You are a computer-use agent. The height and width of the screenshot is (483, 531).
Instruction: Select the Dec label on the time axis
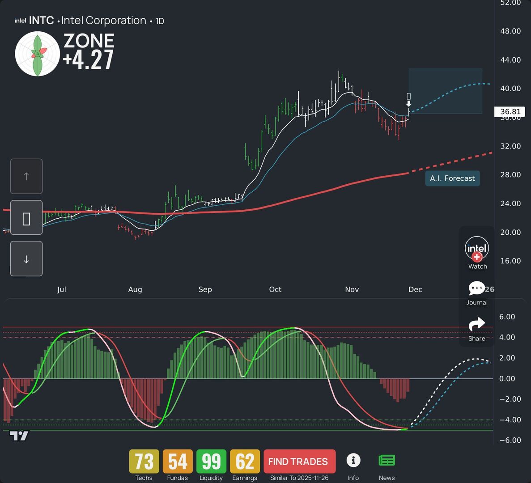click(x=415, y=289)
